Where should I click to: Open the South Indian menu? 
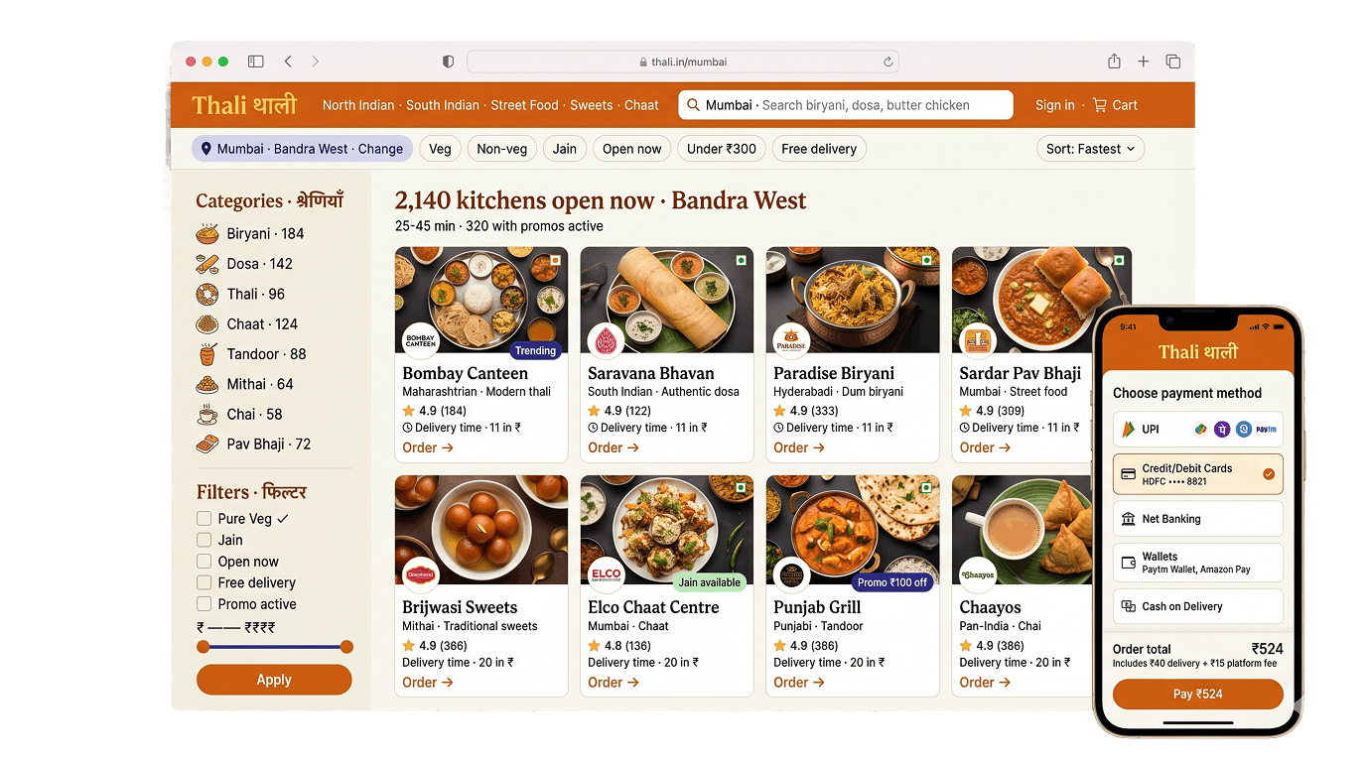(443, 105)
